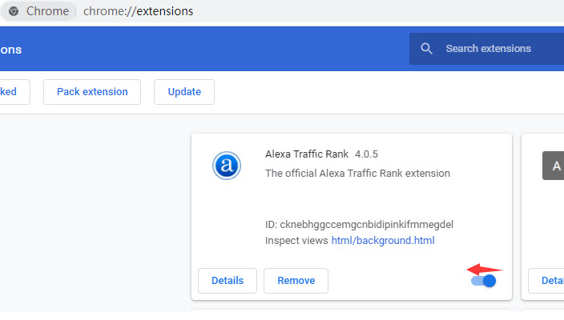Click the gray A extension icon
564x320 pixels.
[554, 166]
